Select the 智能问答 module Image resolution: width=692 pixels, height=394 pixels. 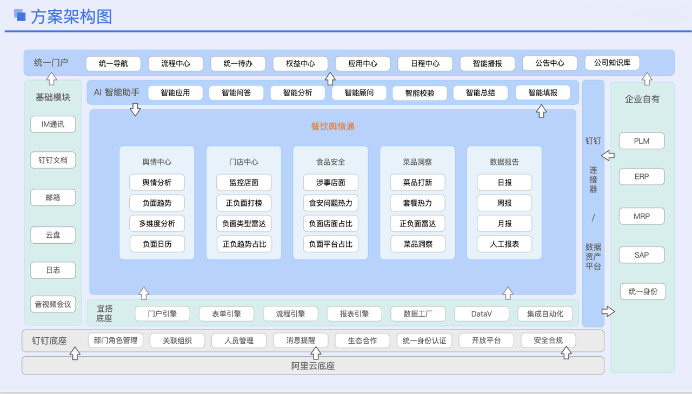(236, 92)
